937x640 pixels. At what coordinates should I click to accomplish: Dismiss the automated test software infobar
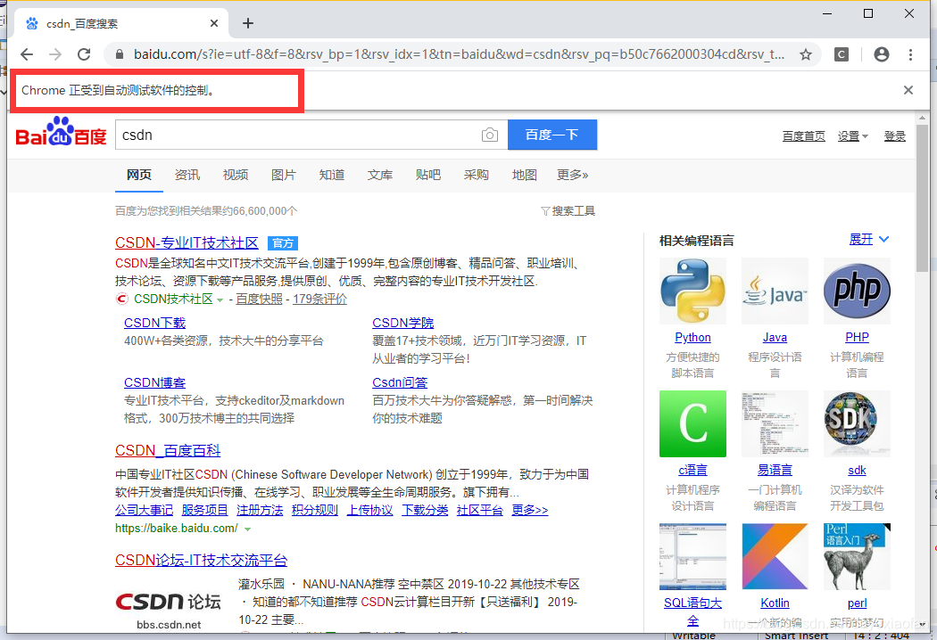pyautogui.click(x=908, y=90)
